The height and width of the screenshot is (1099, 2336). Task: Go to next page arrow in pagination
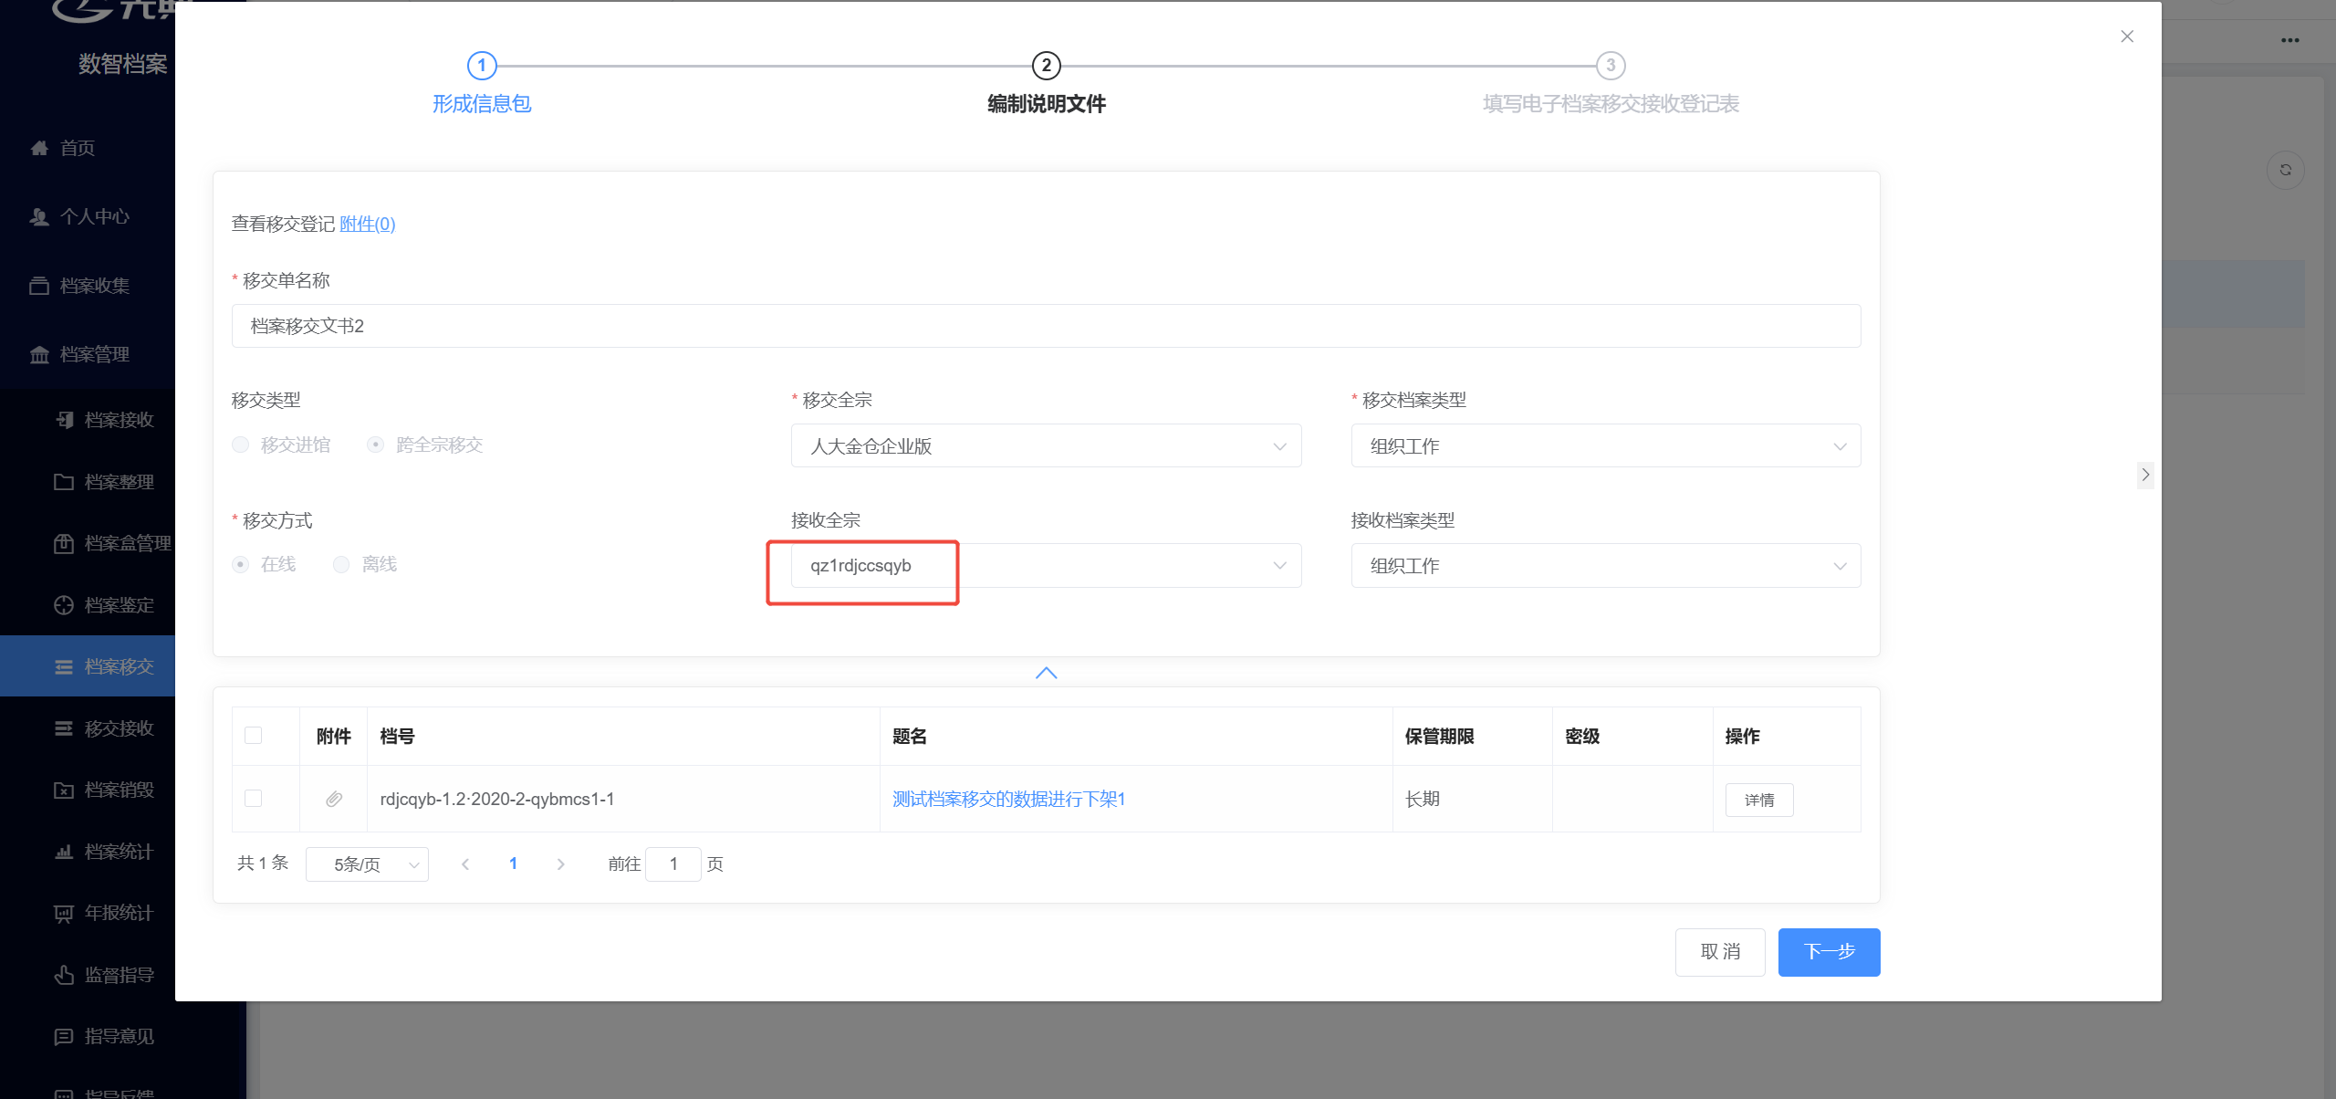pyautogui.click(x=560, y=864)
